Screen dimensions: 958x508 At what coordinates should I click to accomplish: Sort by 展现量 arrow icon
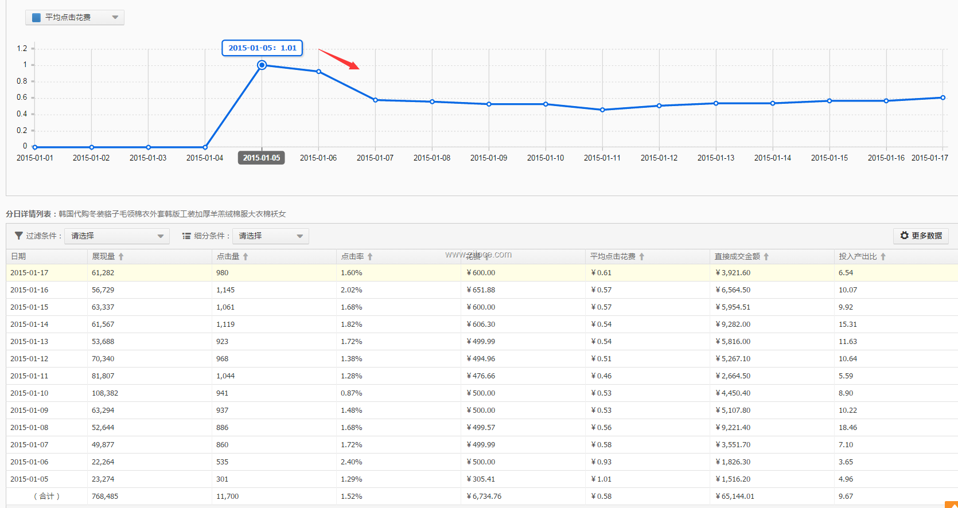(x=121, y=257)
